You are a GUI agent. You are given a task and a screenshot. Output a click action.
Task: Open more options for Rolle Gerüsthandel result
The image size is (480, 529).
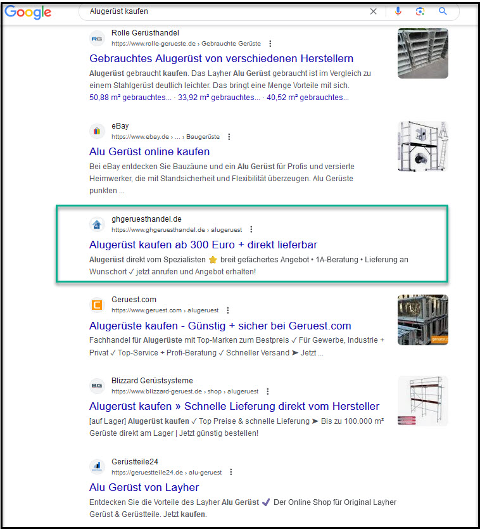pos(270,44)
